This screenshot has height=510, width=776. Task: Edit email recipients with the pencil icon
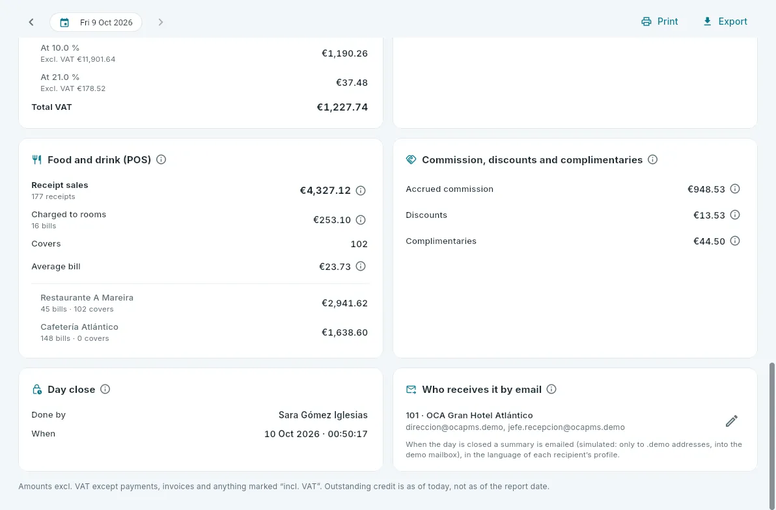point(732,421)
